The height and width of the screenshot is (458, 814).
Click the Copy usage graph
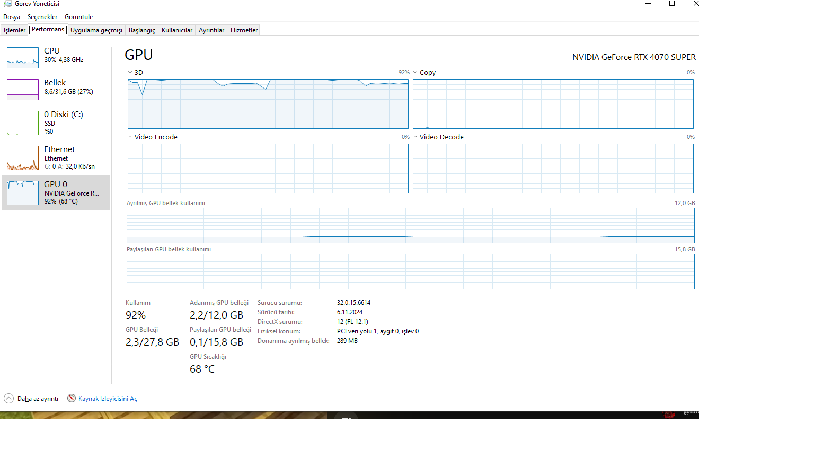point(553,104)
